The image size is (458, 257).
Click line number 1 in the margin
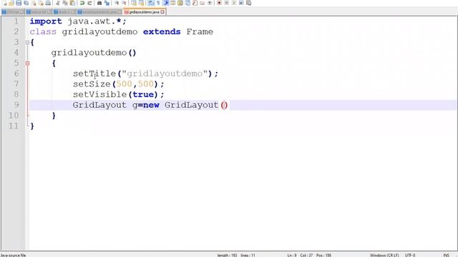tap(16, 21)
